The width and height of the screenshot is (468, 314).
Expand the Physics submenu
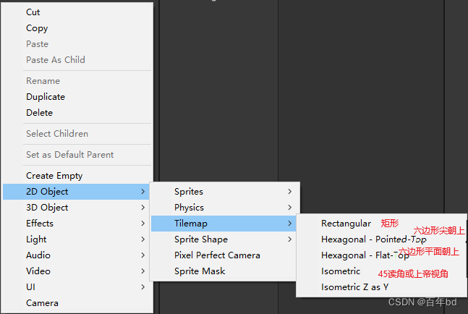(x=189, y=208)
